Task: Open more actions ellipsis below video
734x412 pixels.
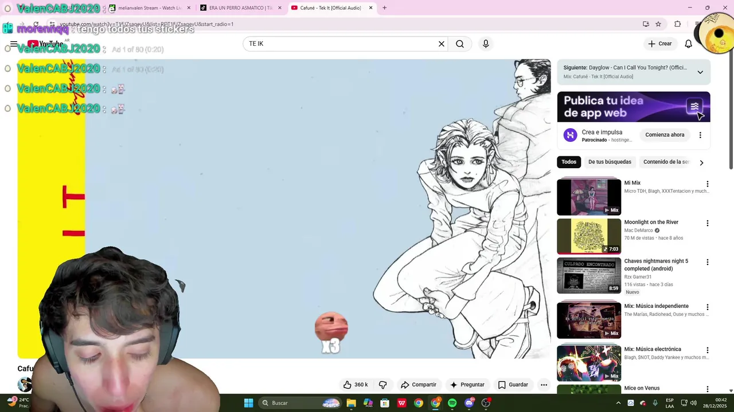Action: [544, 385]
